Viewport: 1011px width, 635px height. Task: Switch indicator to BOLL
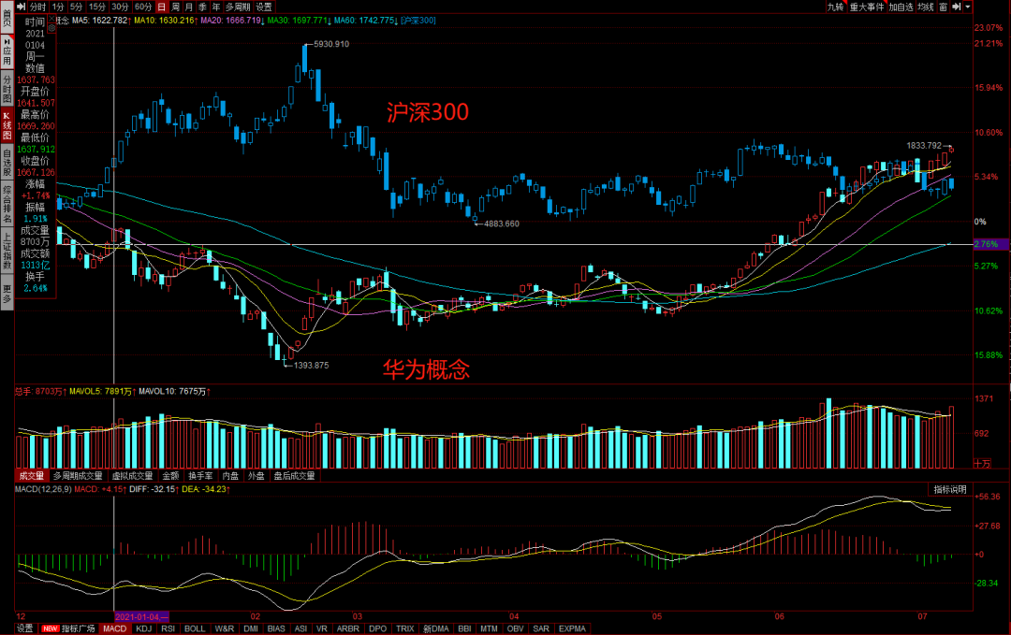pyautogui.click(x=195, y=628)
